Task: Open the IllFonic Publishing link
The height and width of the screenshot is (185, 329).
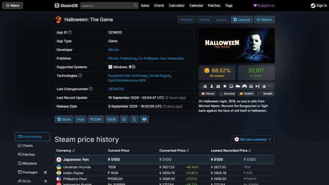Action: point(122,58)
